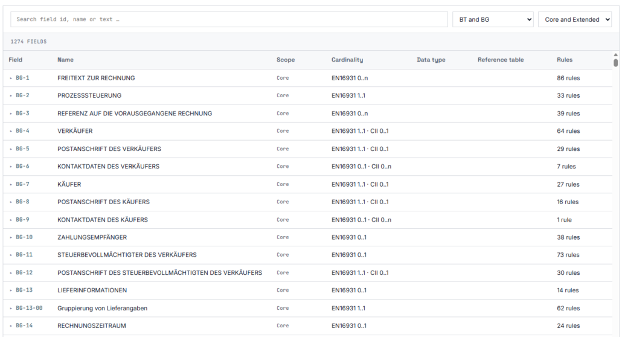Click the Cardinality column header

click(347, 60)
